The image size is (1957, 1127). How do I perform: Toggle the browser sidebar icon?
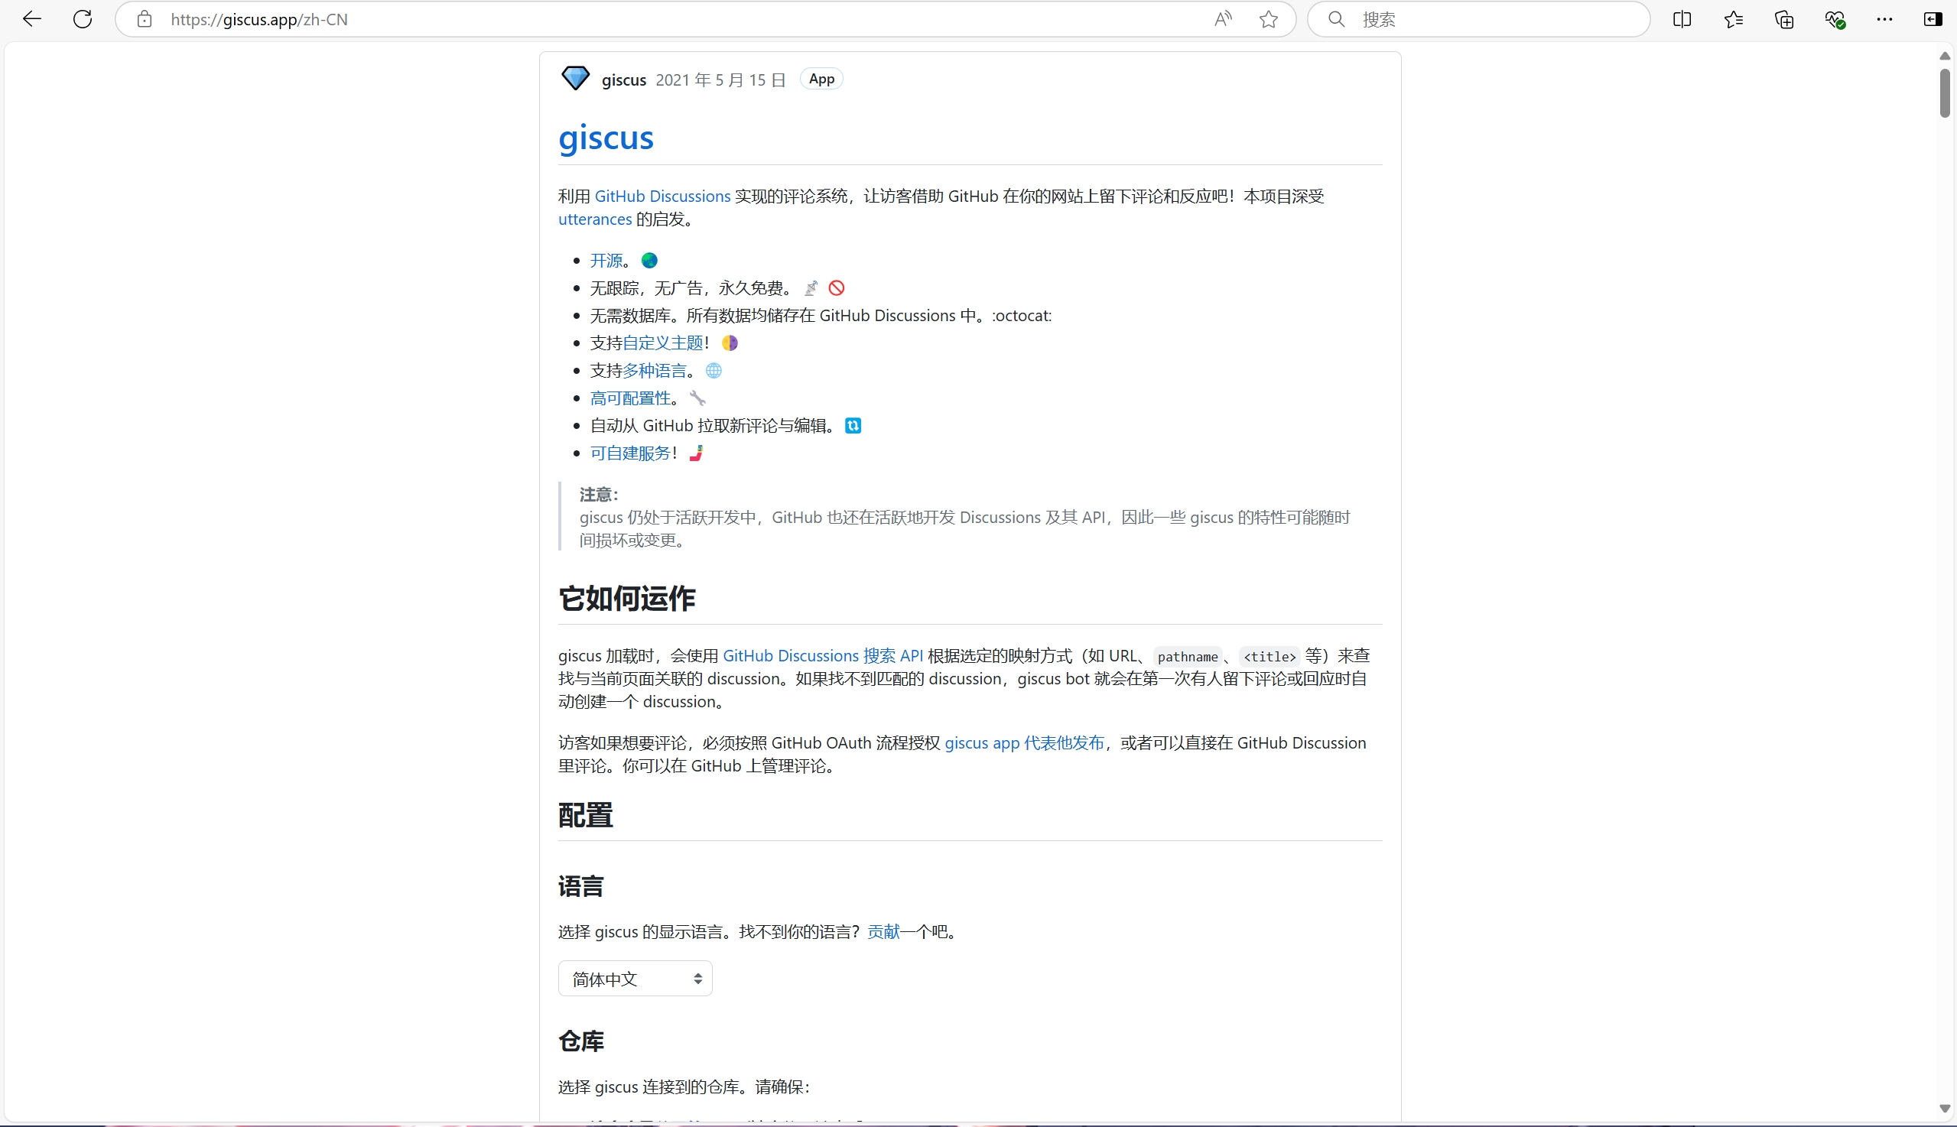[1933, 19]
